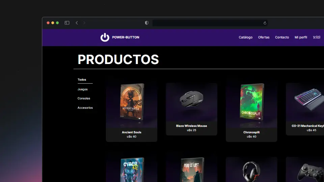
Task: Click the Chronosplit price u$s 40
Action: (x=251, y=136)
